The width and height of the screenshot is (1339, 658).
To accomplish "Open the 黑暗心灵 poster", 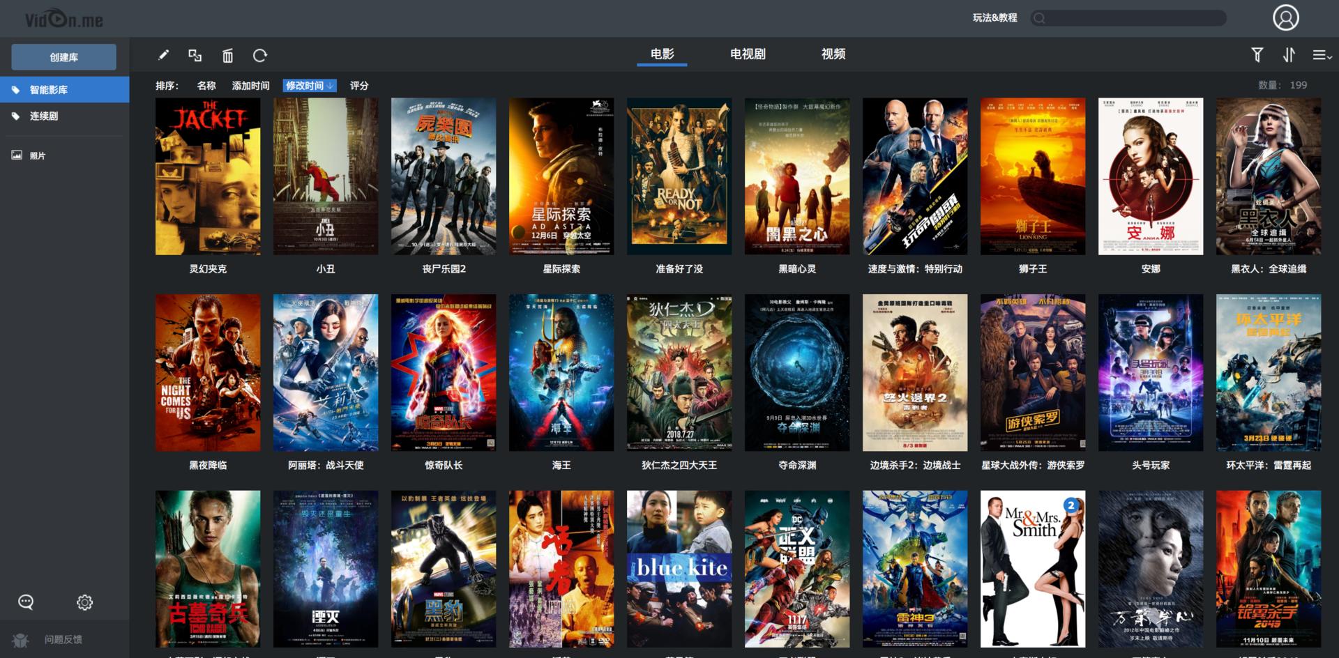I will (x=797, y=176).
